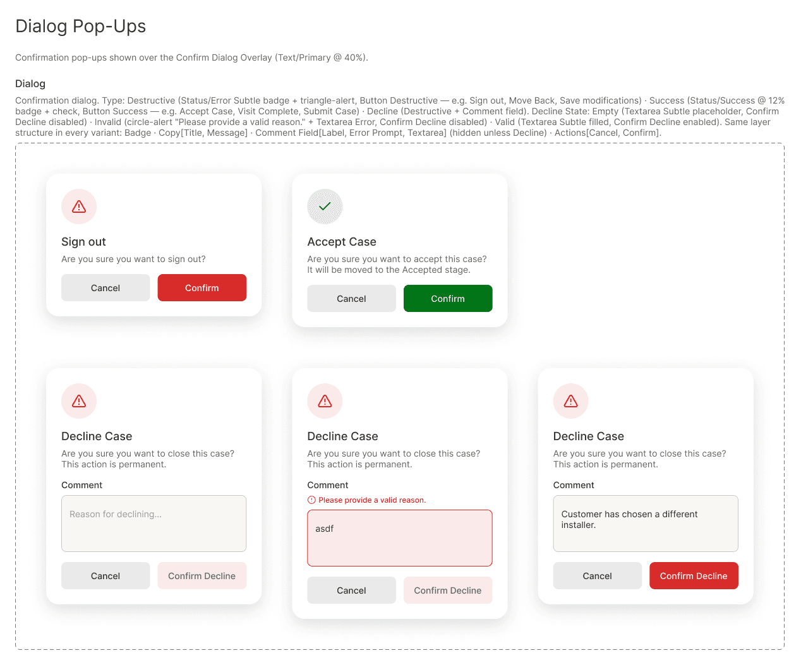The width and height of the screenshot is (801, 665).
Task: Click 'It will be moved to the Accepted stage.' text
Action: (x=388, y=270)
